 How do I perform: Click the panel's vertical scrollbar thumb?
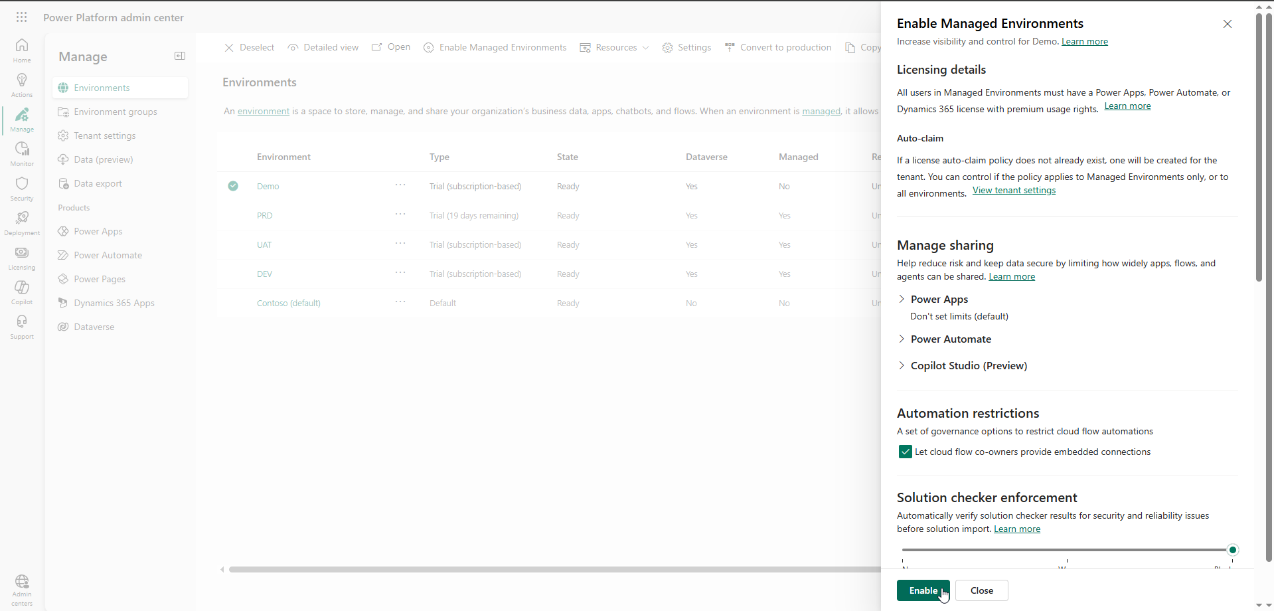(x=1259, y=146)
